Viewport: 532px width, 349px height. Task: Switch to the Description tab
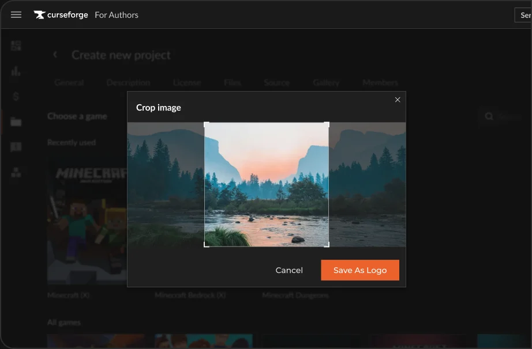128,82
